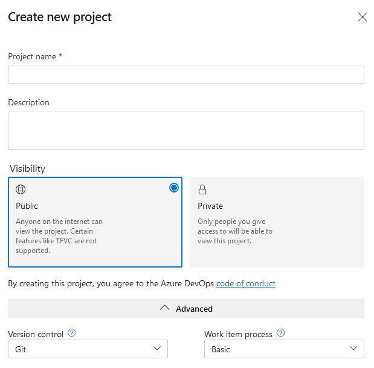This screenshot has height=368, width=374.
Task: Open the code of conduct link
Action: pos(246,283)
